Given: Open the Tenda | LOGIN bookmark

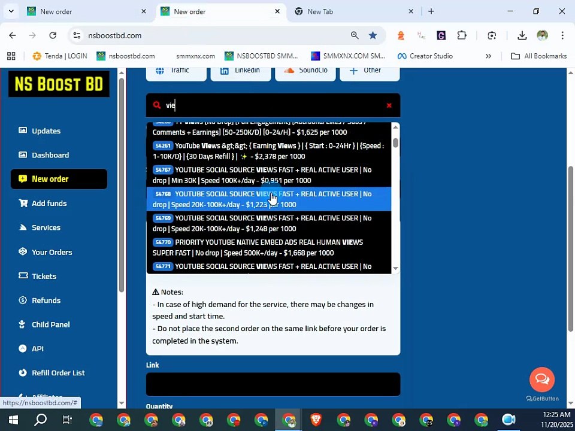Looking at the screenshot, I should (60, 56).
